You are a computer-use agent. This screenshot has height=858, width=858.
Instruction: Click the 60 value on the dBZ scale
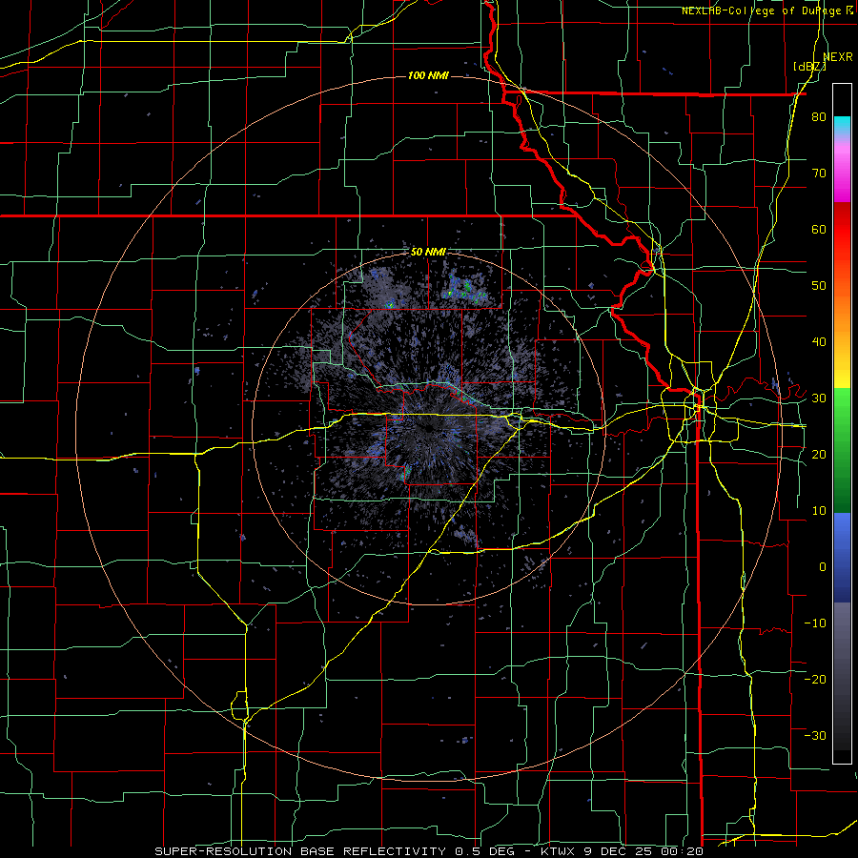tap(819, 229)
